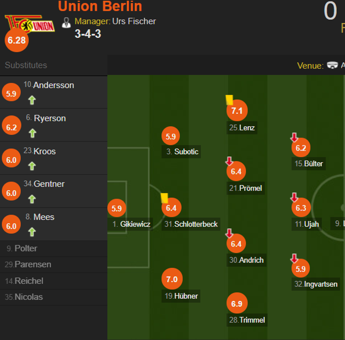Click the red arrow above Ingvartsen's rating
Image resolution: width=345 pixels, height=340 pixels.
[294, 259]
